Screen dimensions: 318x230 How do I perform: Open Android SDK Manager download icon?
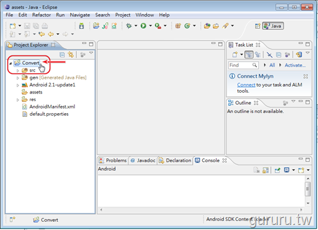click(x=81, y=26)
